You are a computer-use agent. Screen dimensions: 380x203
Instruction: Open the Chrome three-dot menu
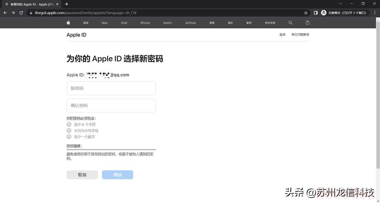pos(374,13)
